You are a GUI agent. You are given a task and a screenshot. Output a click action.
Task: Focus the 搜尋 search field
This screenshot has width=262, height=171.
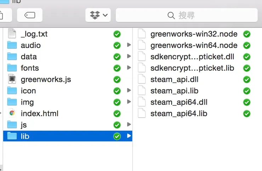coord(187,15)
